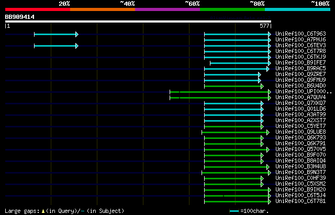The height and width of the screenshot is (215, 335).
Task: Click the green alignment bar for UniRef100_Q9LUE8
Action: point(236,133)
